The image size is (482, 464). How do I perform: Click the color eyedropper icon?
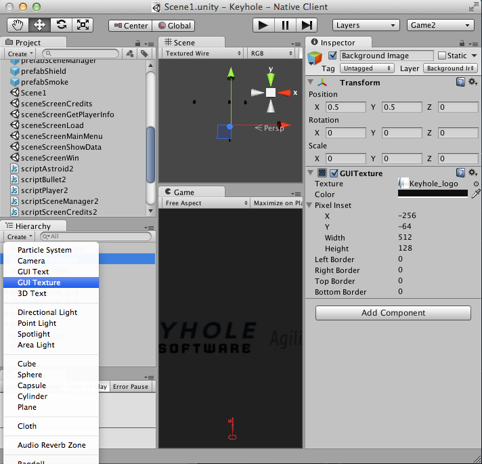[x=476, y=194]
